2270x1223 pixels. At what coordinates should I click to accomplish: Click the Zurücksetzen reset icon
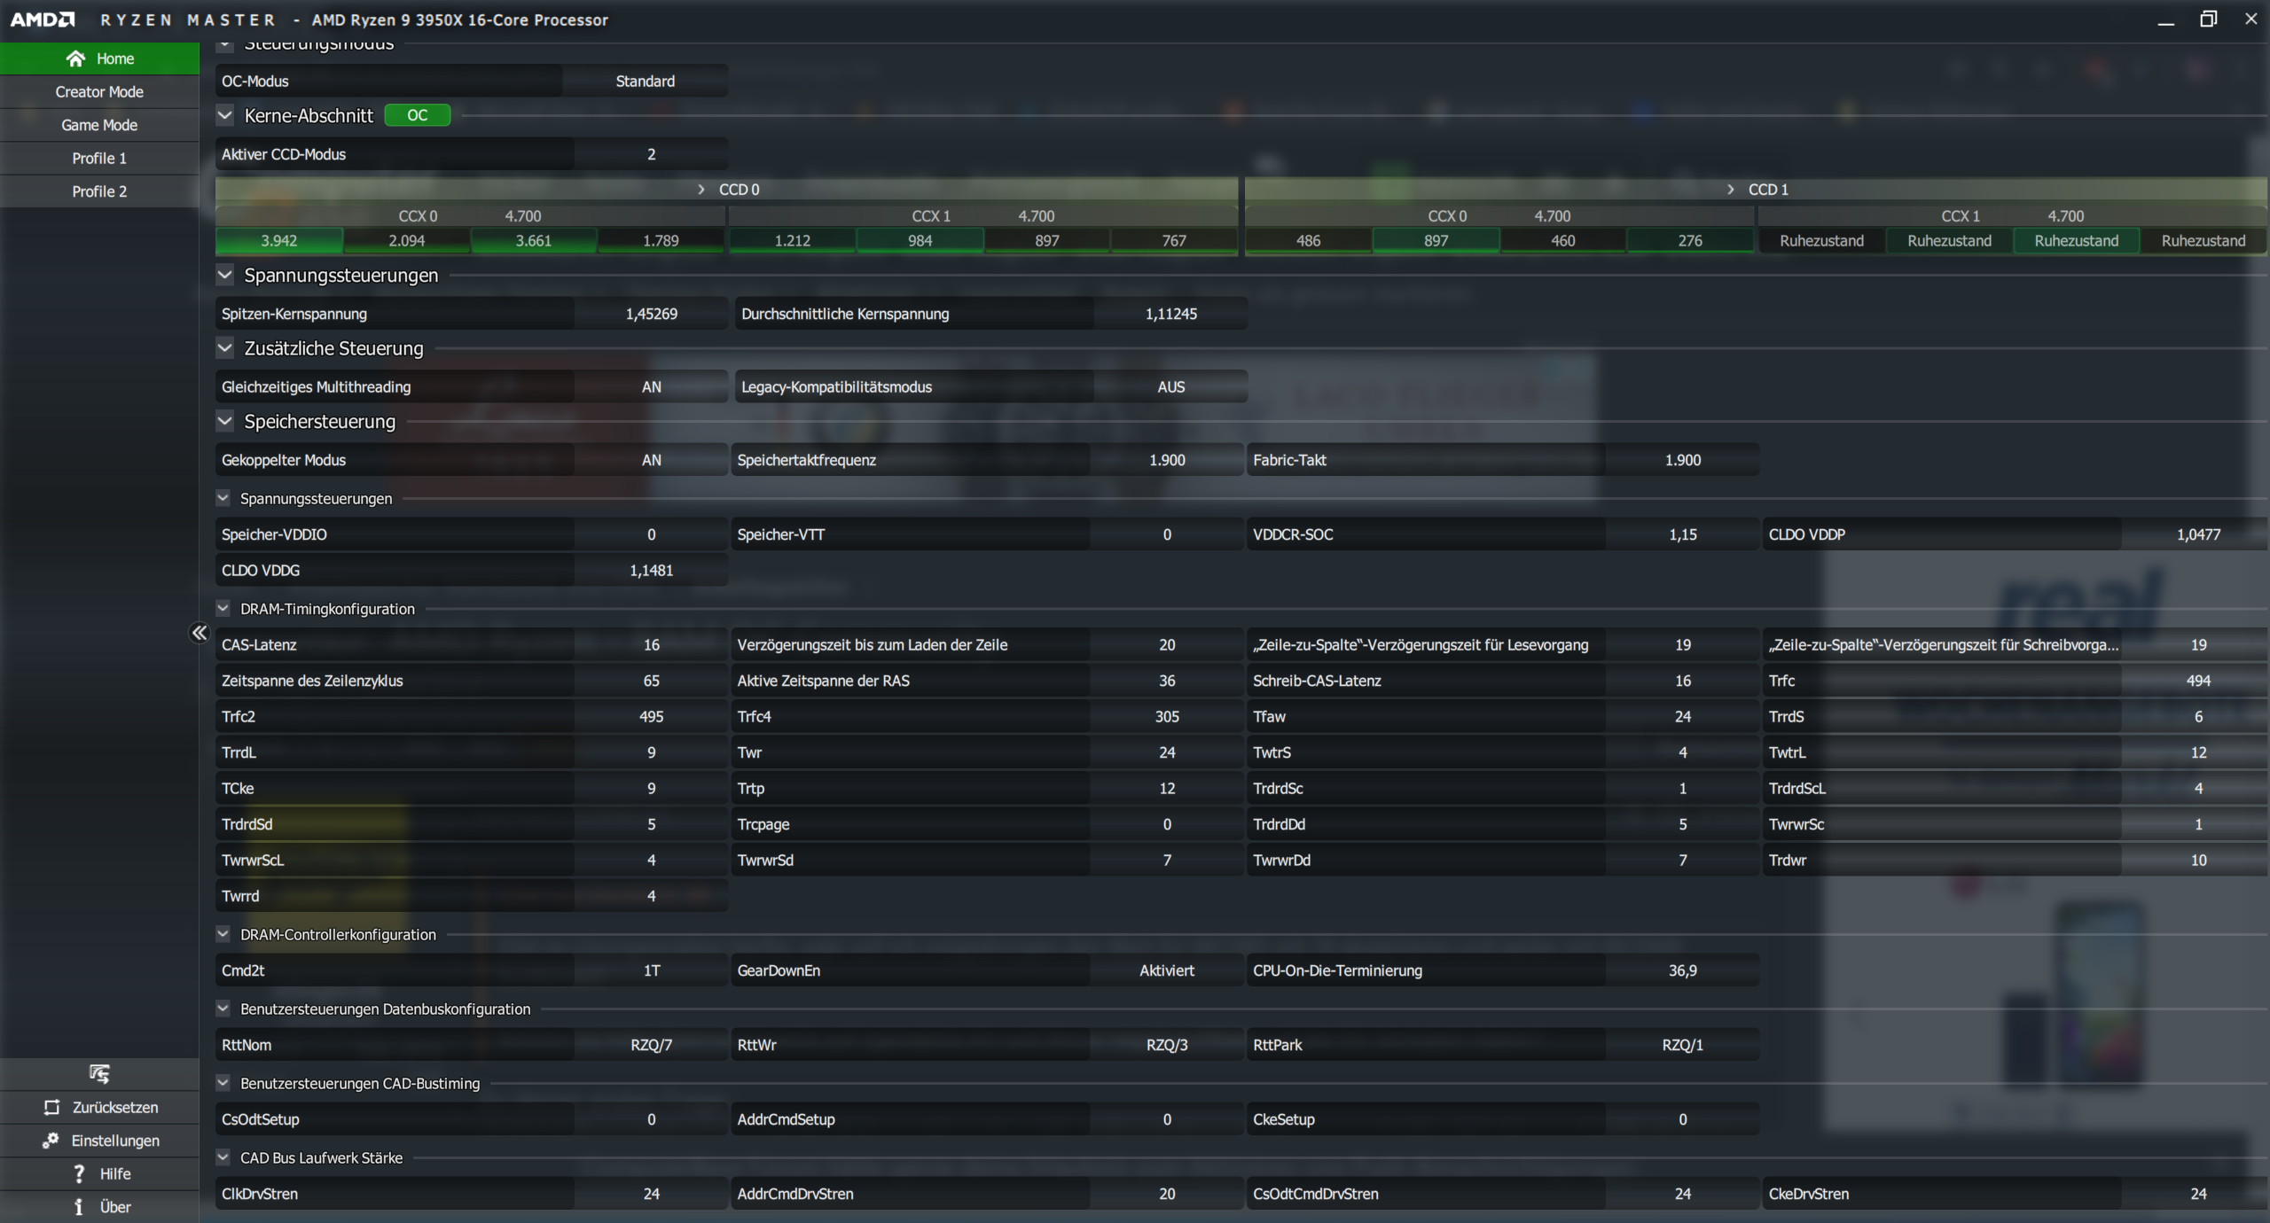[x=52, y=1108]
